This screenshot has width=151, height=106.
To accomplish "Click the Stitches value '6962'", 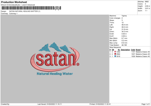I will point(147,2).
